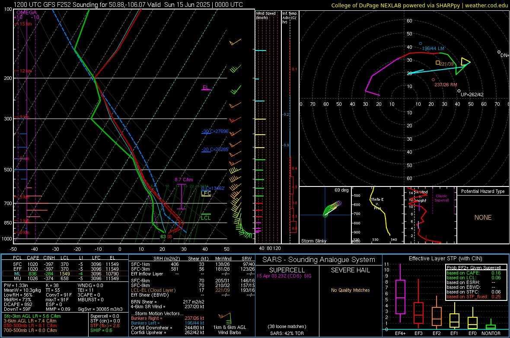Click the Storm Slinky colored circles
Image resolution: width=510 pixels, height=338 pixels.
[332, 208]
